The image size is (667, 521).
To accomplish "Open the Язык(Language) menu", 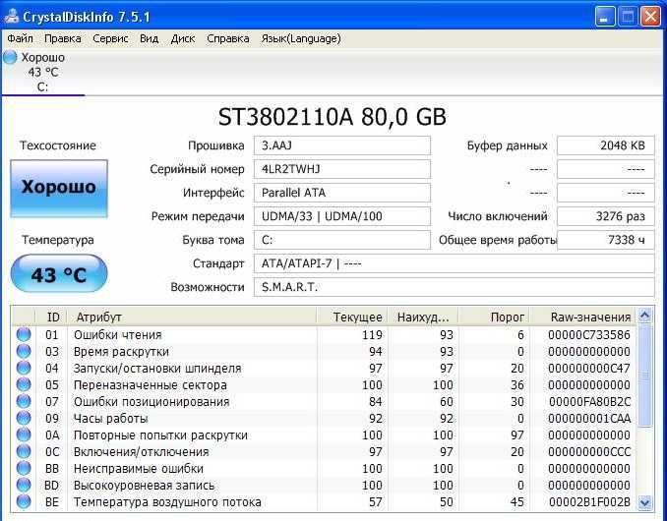I will (x=301, y=38).
